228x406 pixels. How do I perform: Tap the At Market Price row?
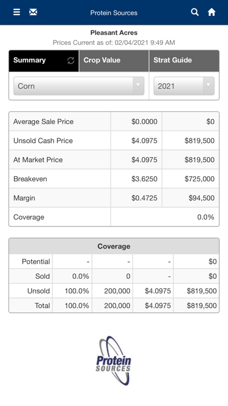click(114, 160)
